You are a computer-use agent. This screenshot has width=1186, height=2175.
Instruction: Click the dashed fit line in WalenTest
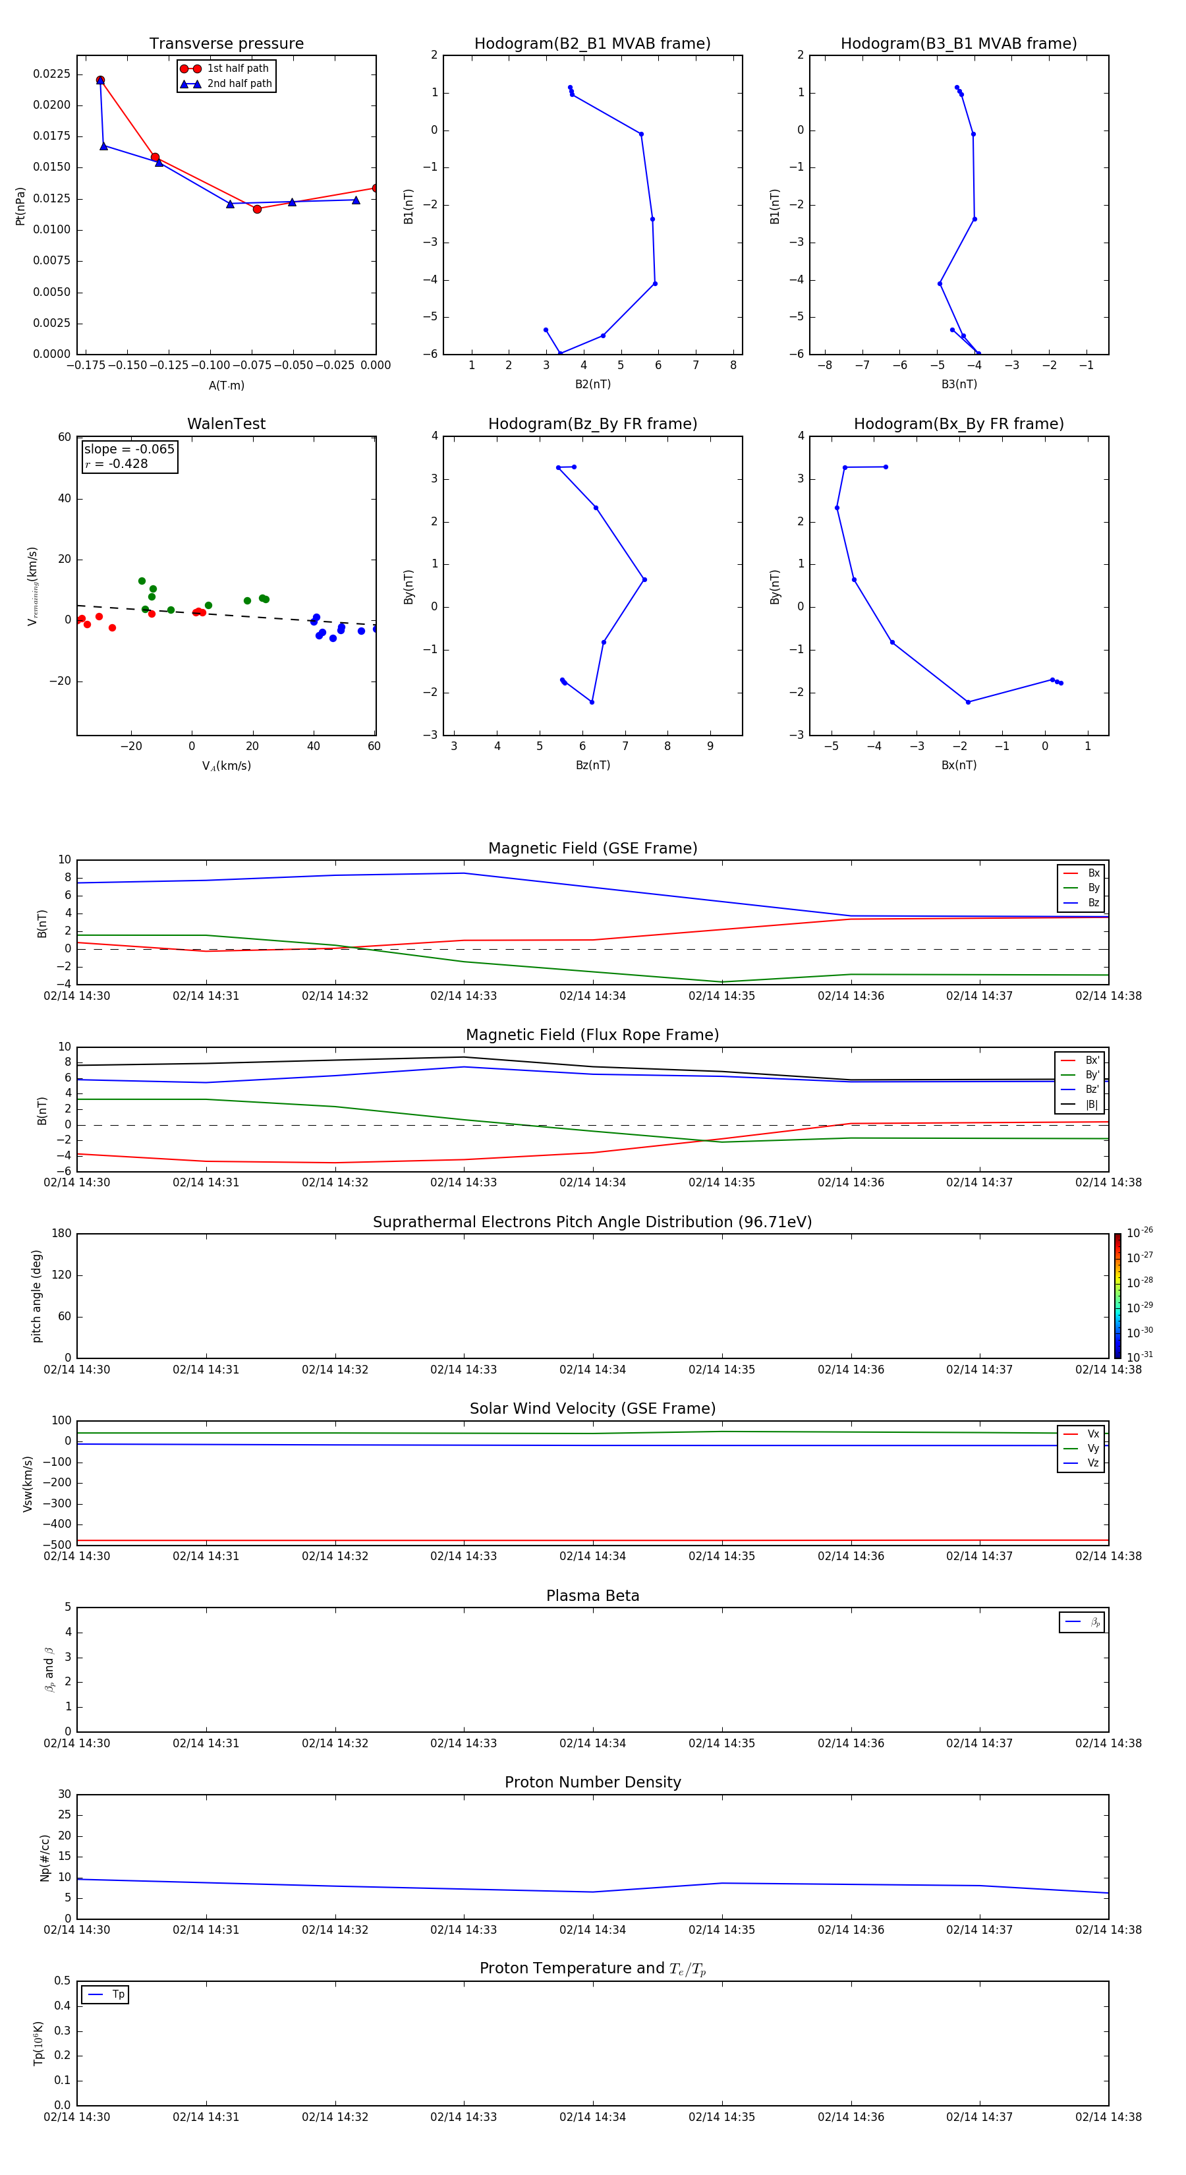[226, 615]
